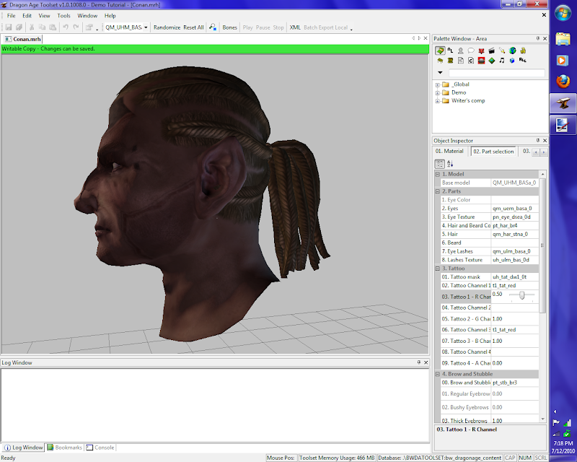Click the Firefox icon in the taskbar

pyautogui.click(x=562, y=82)
